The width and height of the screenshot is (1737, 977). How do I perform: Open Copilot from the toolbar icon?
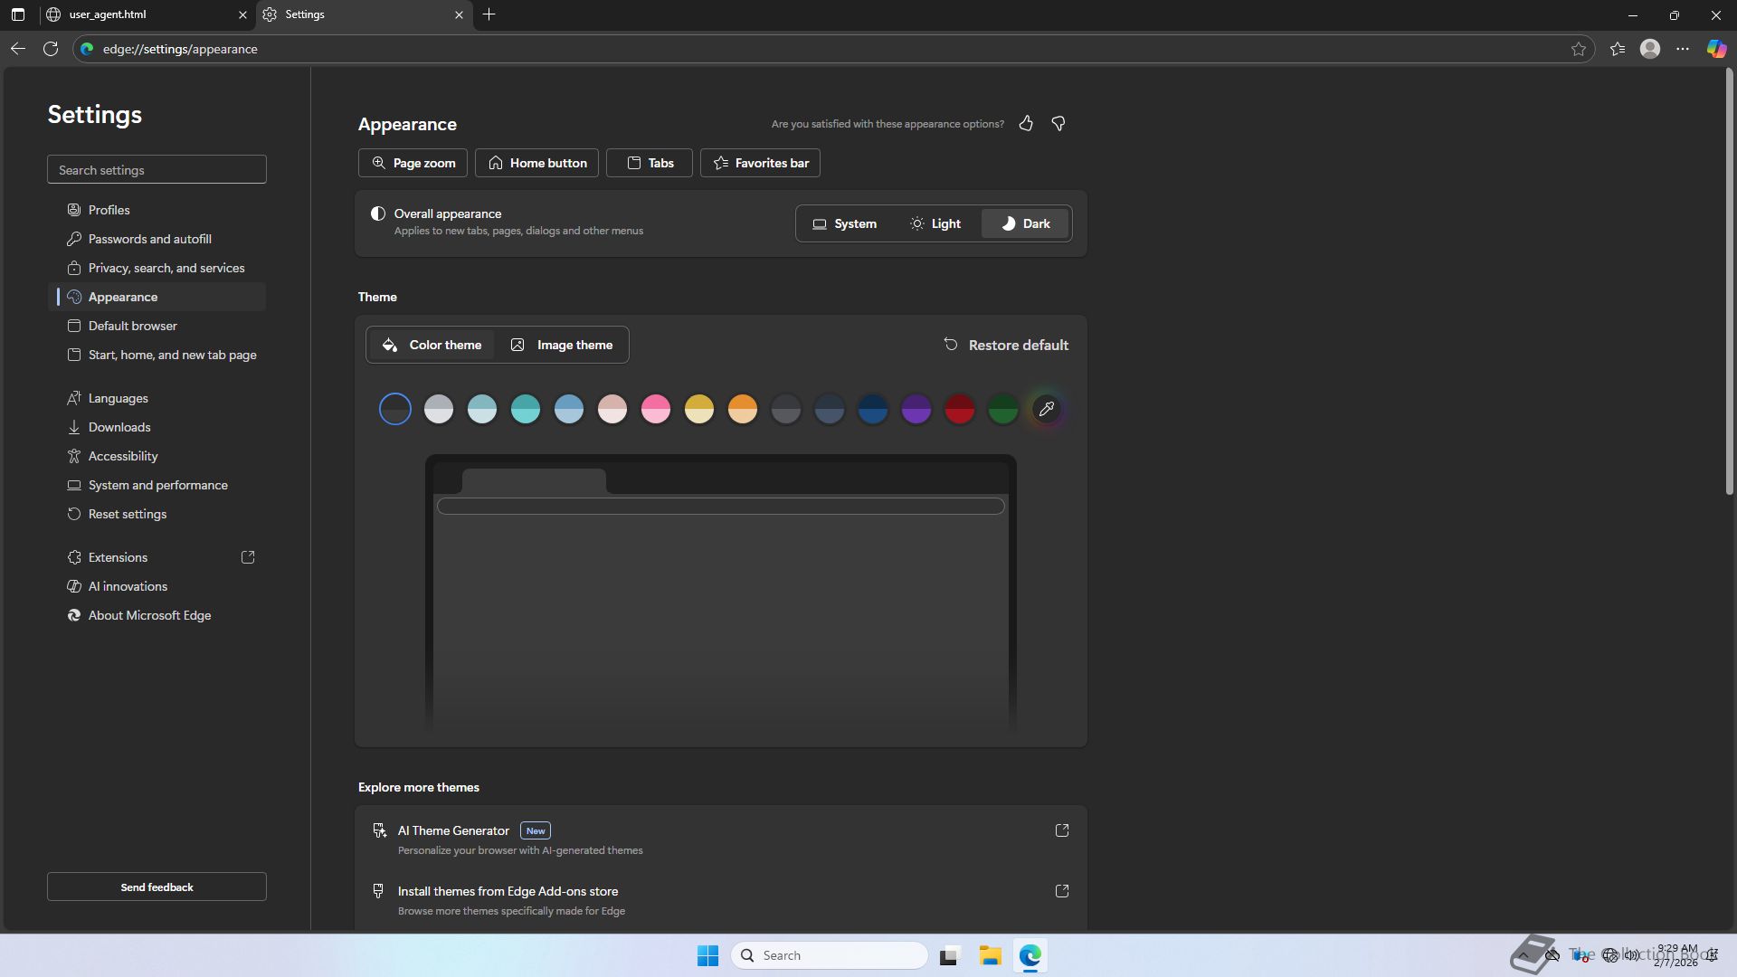[1716, 49]
